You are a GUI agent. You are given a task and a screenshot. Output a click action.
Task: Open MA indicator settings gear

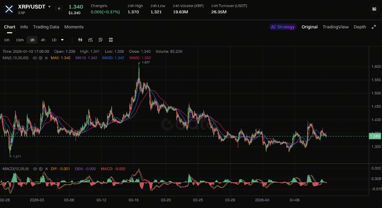click(x=40, y=58)
